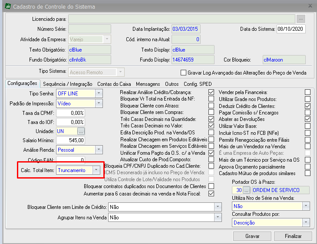Expand Padrão de Impressão dropdown
This screenshot has width=317, height=244.
(x=99, y=103)
